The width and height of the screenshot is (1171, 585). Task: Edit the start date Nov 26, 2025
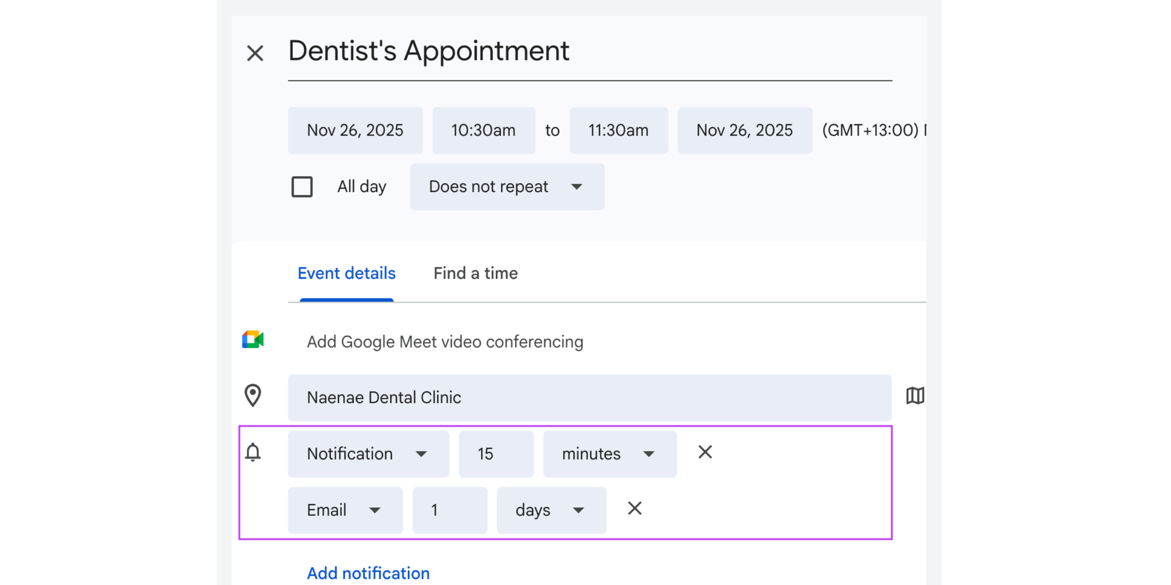point(355,130)
